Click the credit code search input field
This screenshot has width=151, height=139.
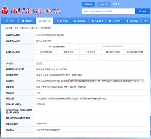(108, 11)
